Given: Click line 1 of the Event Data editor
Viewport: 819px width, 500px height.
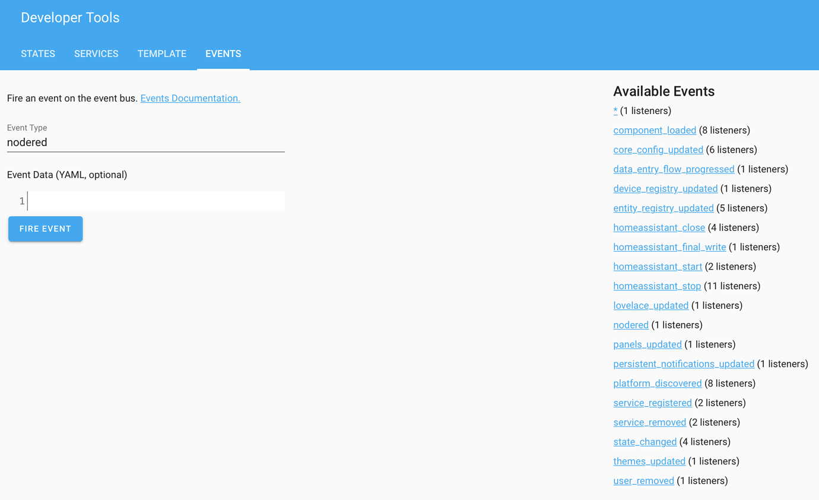Looking at the screenshot, I should tap(154, 201).
